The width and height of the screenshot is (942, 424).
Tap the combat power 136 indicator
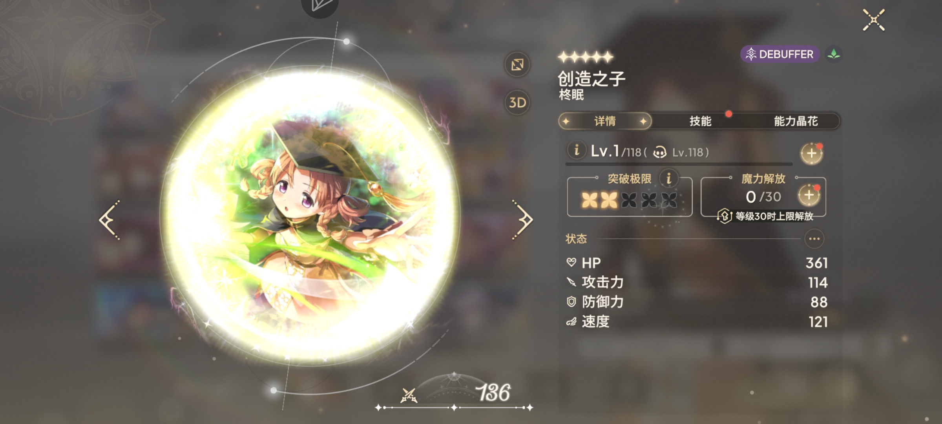455,393
